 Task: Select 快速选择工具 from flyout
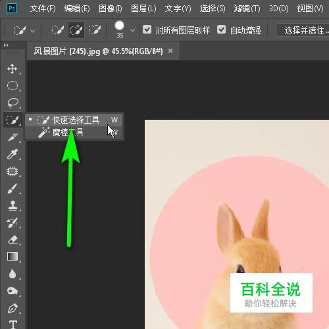[x=74, y=120]
